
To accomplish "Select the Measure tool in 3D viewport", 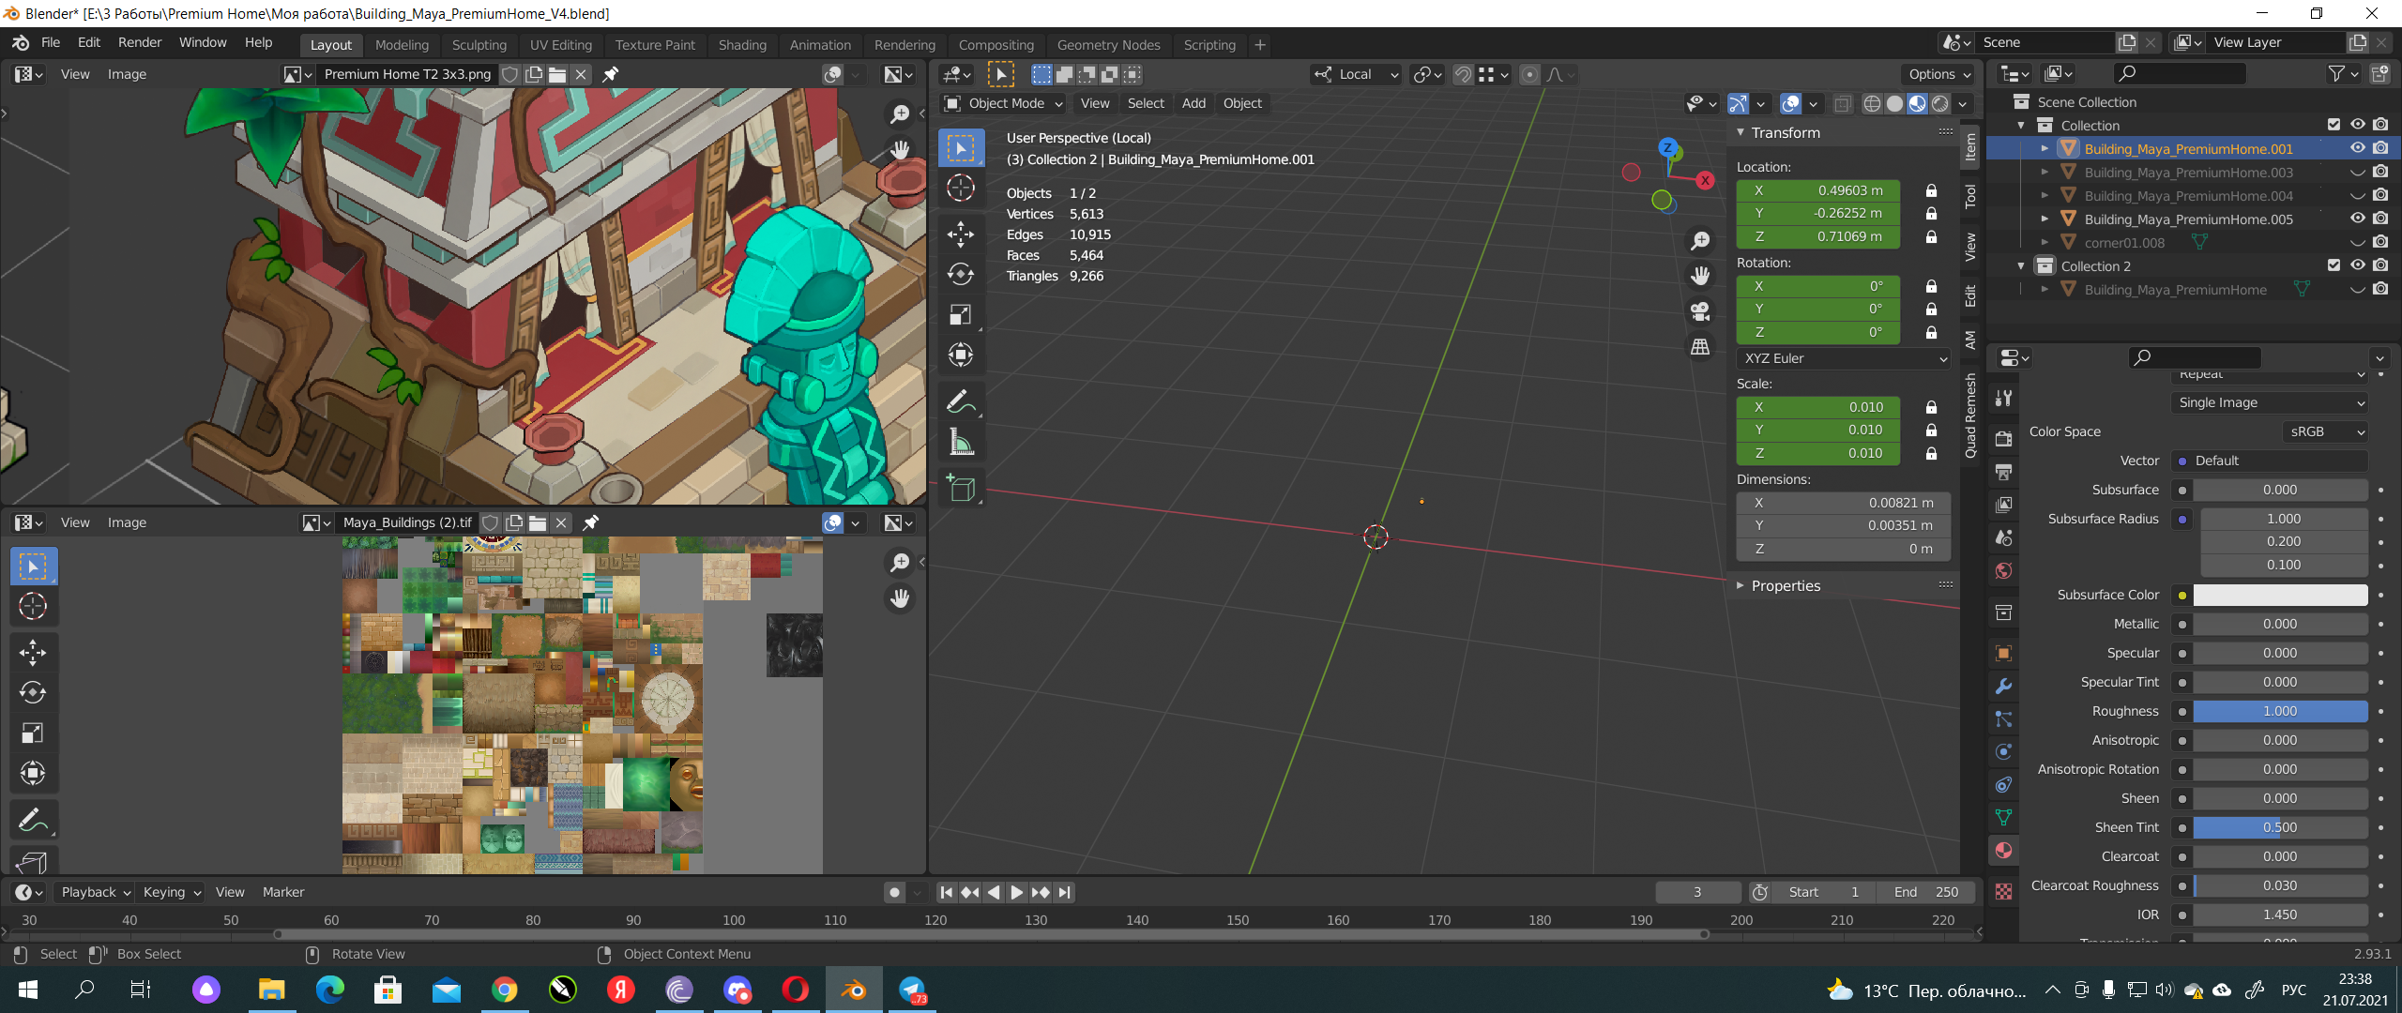I will pos(960,442).
